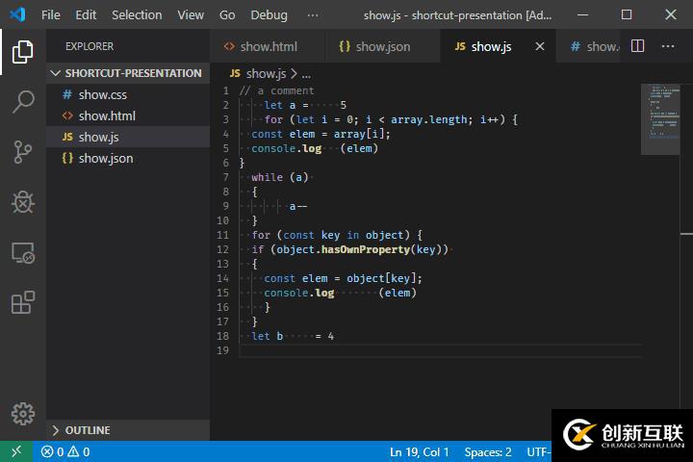The width and height of the screenshot is (693, 462).
Task: Open the Debug menu
Action: pos(269,15)
